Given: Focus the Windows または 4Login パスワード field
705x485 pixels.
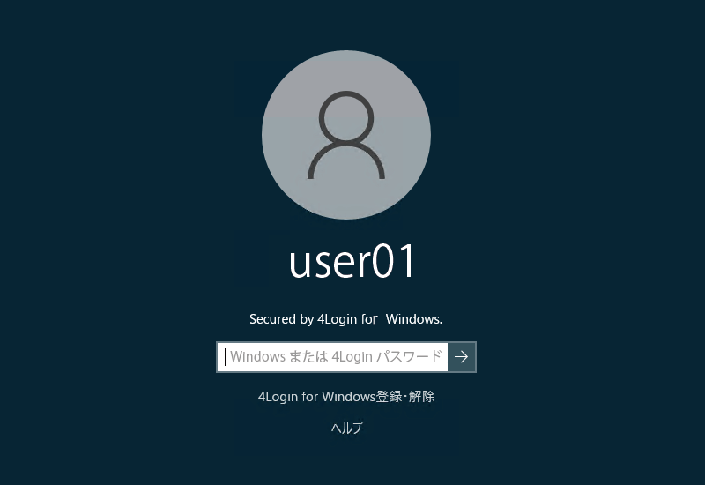Looking at the screenshot, I should 332,357.
